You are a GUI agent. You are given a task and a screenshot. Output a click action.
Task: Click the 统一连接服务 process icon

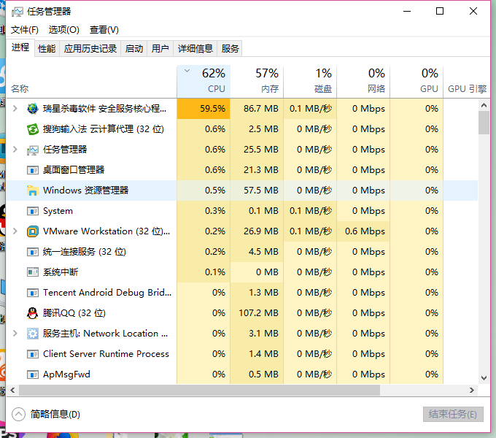tap(33, 252)
